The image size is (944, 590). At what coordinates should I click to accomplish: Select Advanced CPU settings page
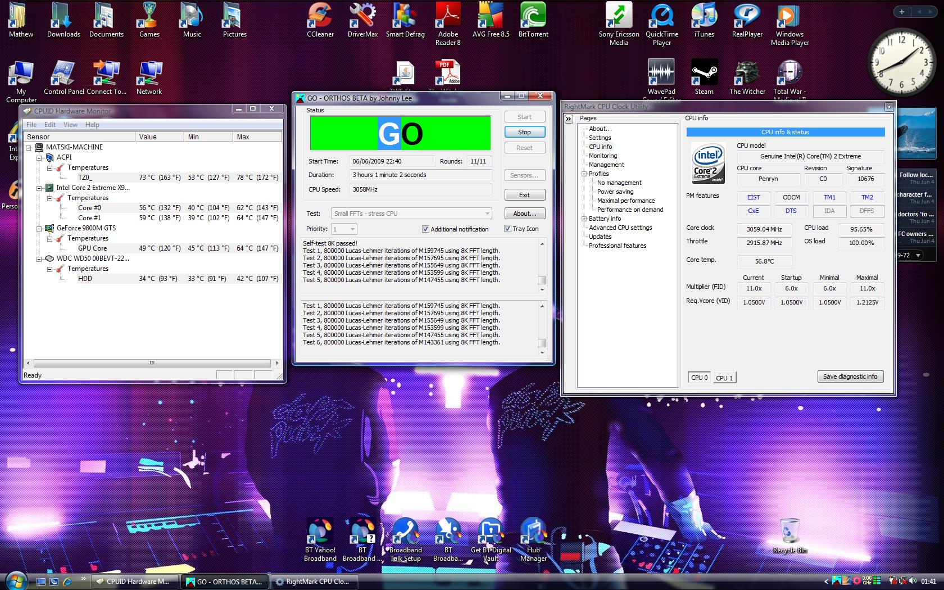(x=620, y=228)
